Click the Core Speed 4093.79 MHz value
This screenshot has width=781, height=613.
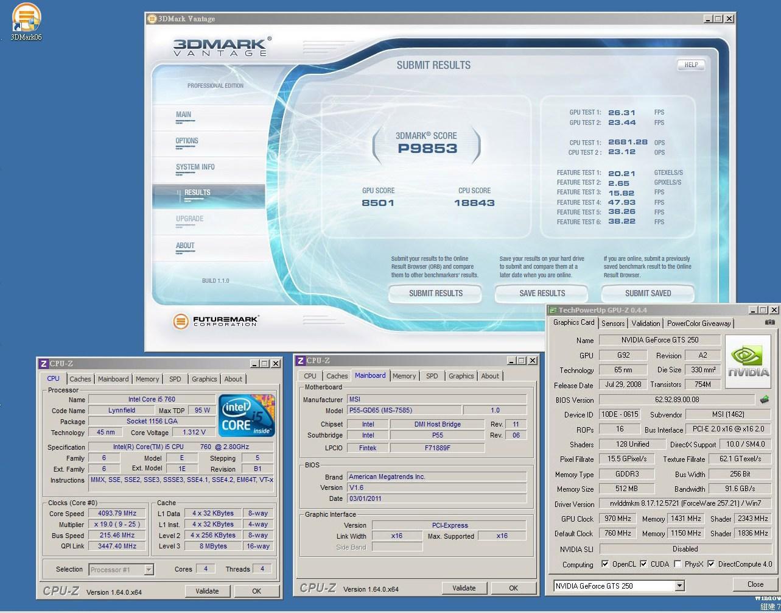118,514
